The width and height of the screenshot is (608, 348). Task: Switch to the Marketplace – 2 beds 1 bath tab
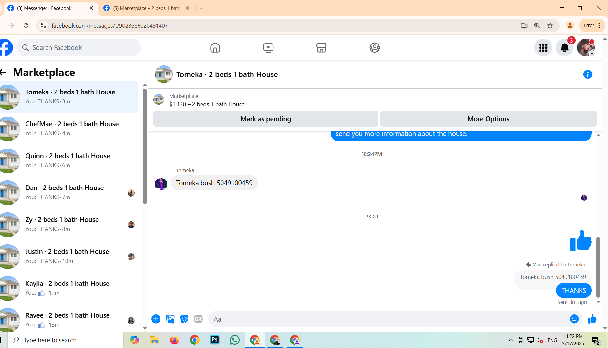point(147,8)
